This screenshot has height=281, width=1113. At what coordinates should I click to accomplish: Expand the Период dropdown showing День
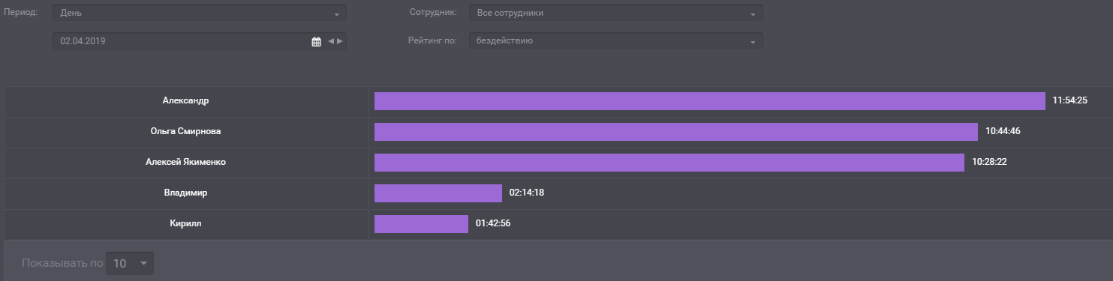[x=200, y=13]
